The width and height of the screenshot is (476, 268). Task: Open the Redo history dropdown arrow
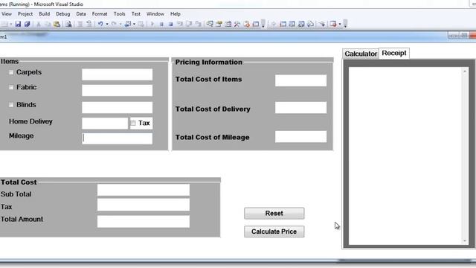click(x=120, y=24)
